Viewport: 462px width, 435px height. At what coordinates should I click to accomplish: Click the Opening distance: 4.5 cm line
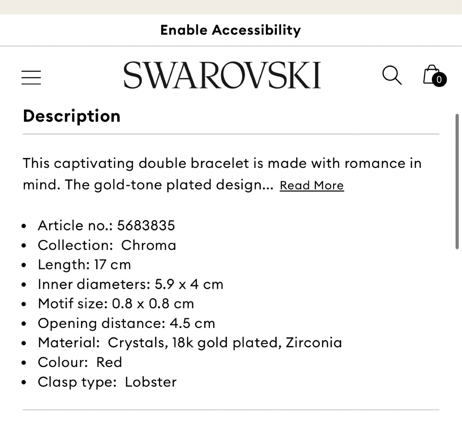coord(126,323)
